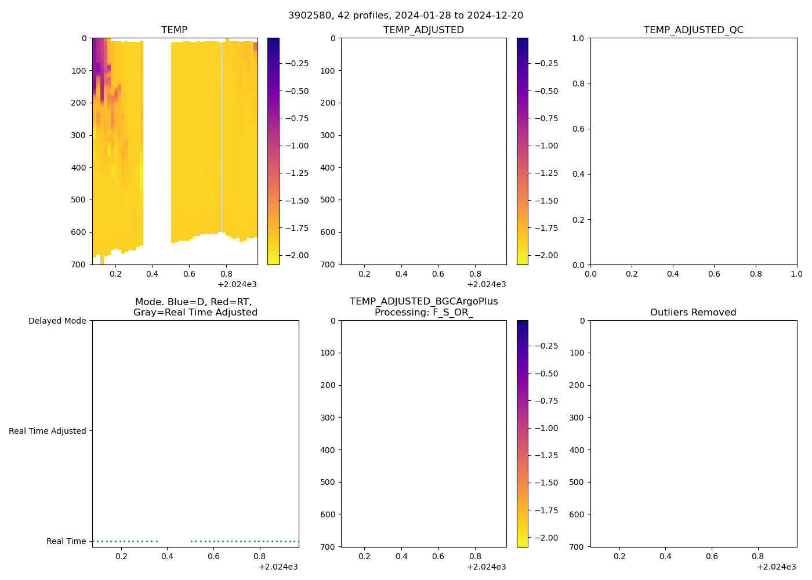Click the TEMP plot title
812x580 pixels.
point(174,30)
